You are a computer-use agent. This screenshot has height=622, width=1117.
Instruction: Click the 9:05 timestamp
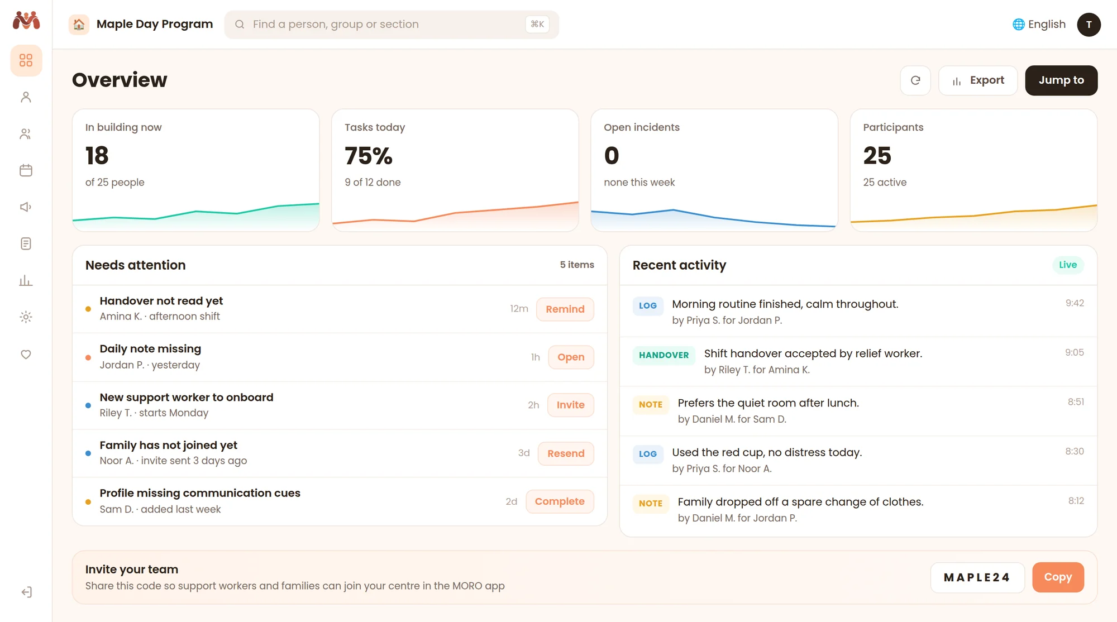1074,352
